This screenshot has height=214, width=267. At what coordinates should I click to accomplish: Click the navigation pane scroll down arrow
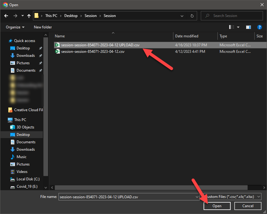pos(46,187)
